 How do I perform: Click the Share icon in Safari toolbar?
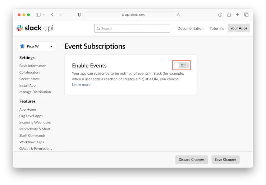229,15
